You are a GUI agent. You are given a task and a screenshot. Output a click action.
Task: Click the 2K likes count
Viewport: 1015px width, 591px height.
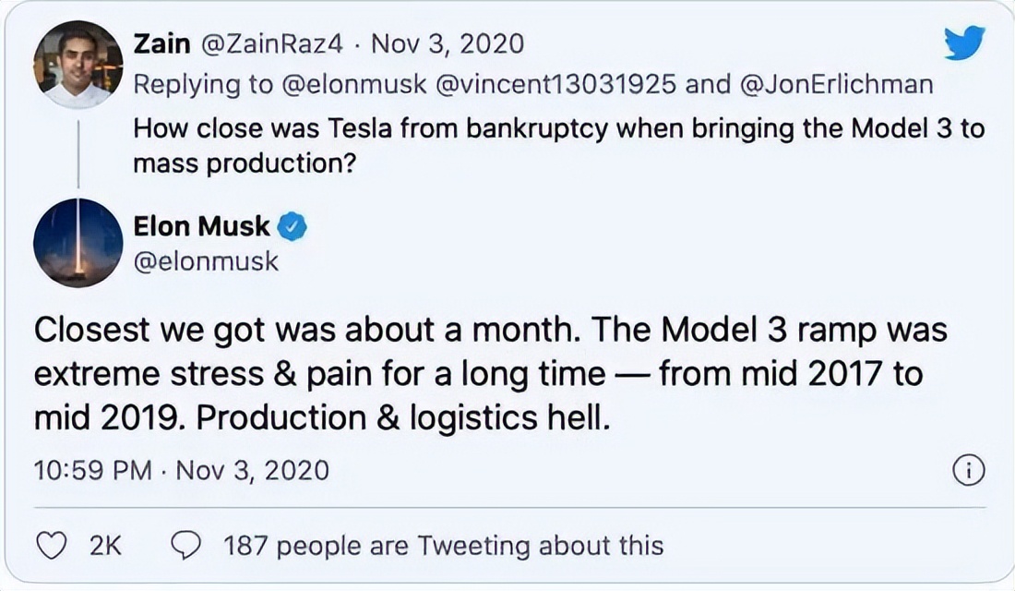point(105,545)
